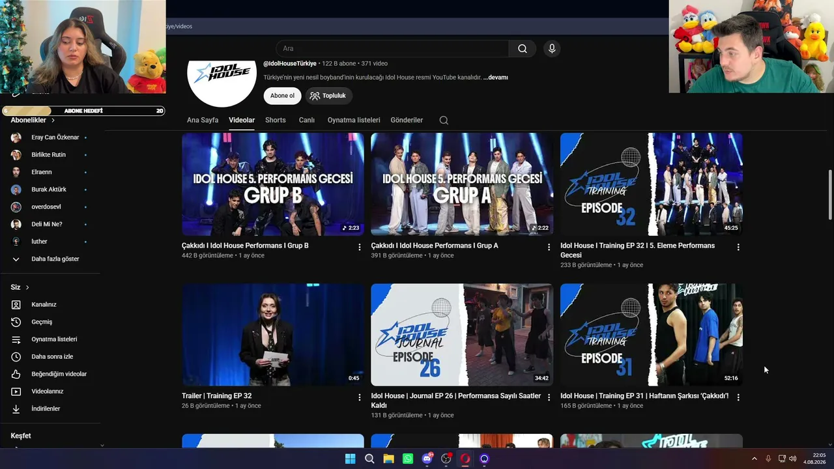
Task: Click the system tray network icon
Action: coord(782,459)
